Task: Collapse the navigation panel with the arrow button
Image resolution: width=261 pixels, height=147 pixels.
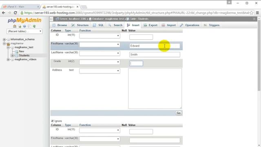Action: (x=51, y=19)
